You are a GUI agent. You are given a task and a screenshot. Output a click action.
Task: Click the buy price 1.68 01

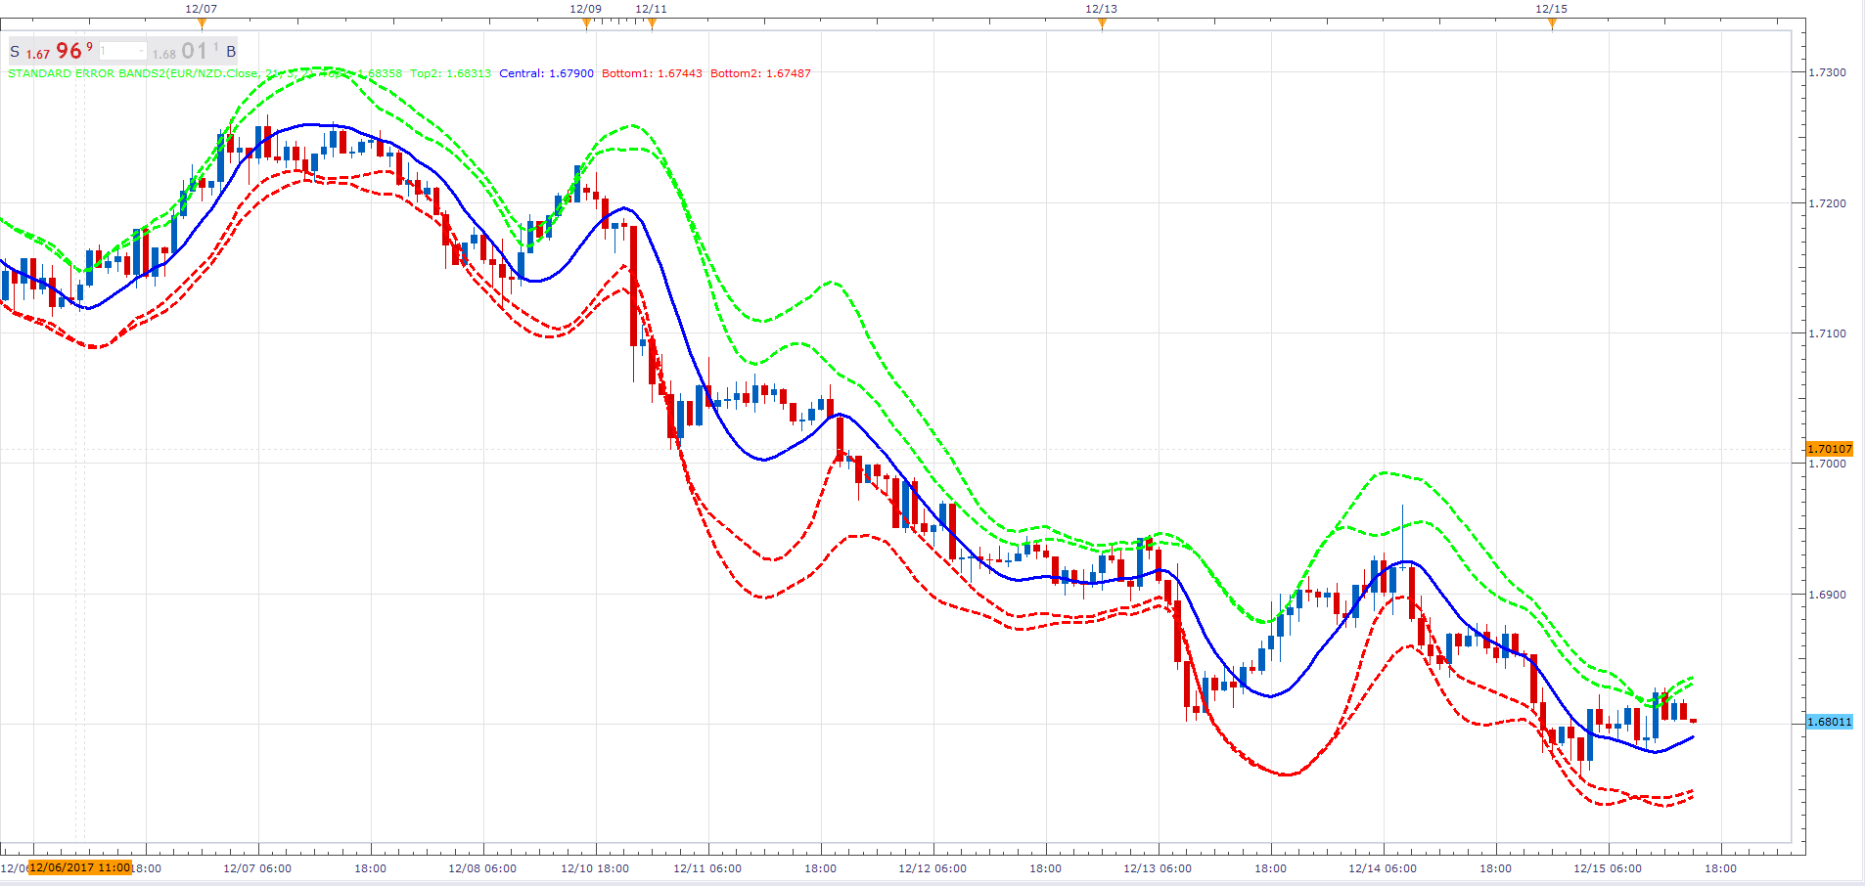pyautogui.click(x=186, y=51)
